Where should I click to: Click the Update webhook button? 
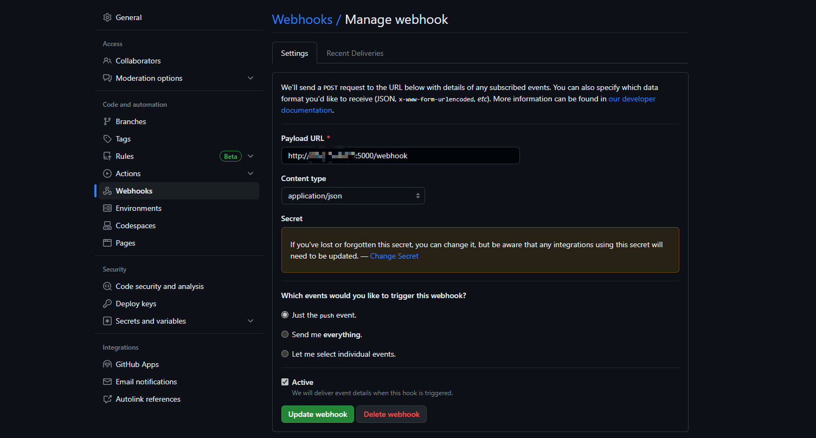[318, 414]
